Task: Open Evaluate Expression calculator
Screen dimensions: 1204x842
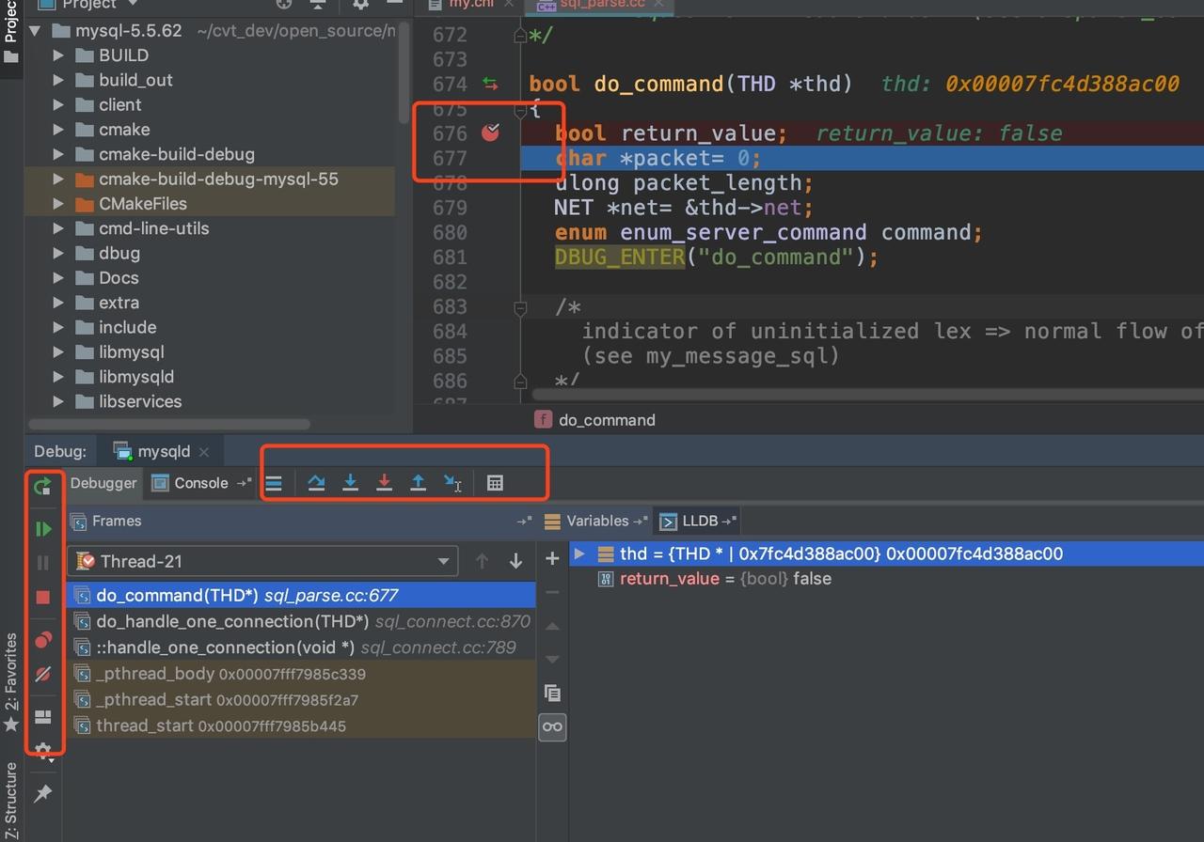Action: click(x=495, y=483)
